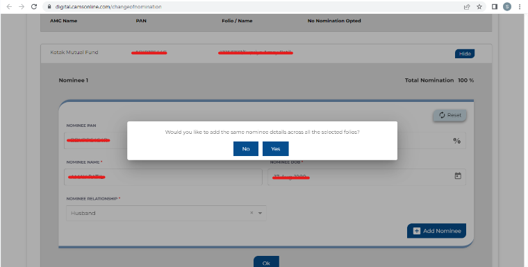Click the Ok button at bottom
Image resolution: width=528 pixels, height=267 pixels.
[x=266, y=262]
